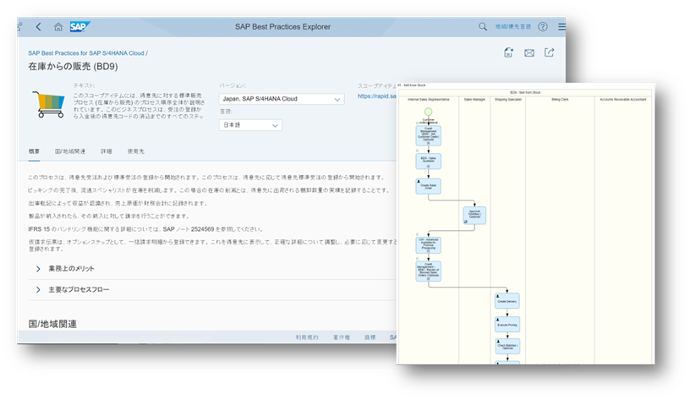Viewport: 690px width, 400px height.
Task: Click the BD9 - Sell from Stock diagram title
Action: 525,92
